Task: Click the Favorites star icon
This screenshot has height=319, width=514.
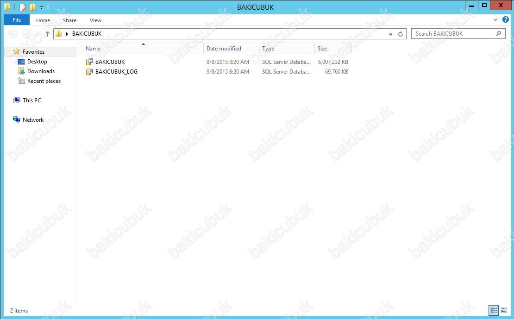Action: tap(16, 51)
